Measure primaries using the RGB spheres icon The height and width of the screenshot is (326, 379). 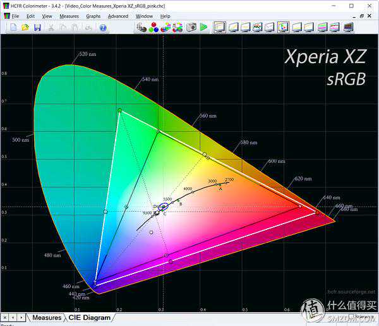pos(154,28)
